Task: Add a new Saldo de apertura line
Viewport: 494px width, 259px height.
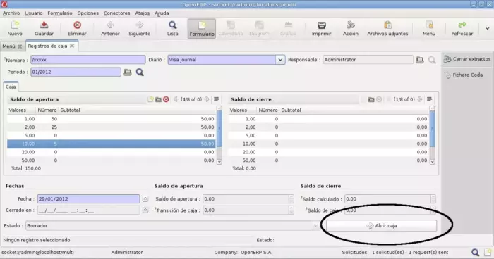Action: pos(150,99)
